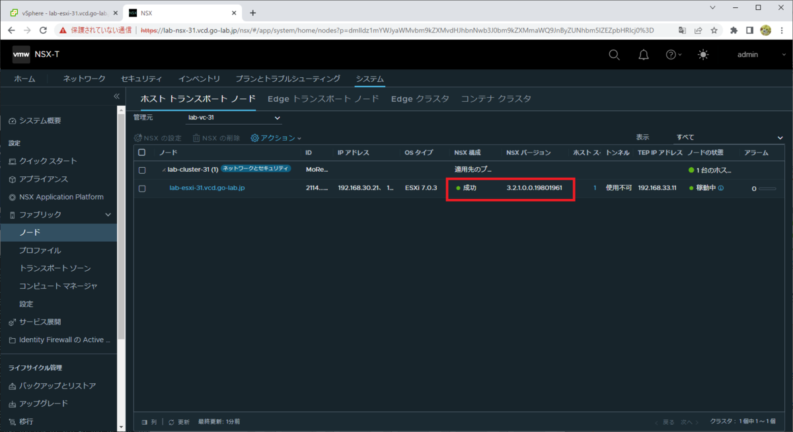793x432 pixels.
Task: Click the NSX の削除 button
Action: [x=216, y=138]
